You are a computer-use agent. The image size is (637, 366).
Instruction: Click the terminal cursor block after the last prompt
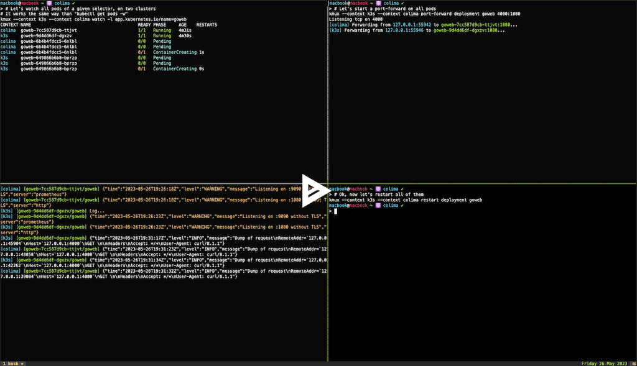tap(335, 211)
